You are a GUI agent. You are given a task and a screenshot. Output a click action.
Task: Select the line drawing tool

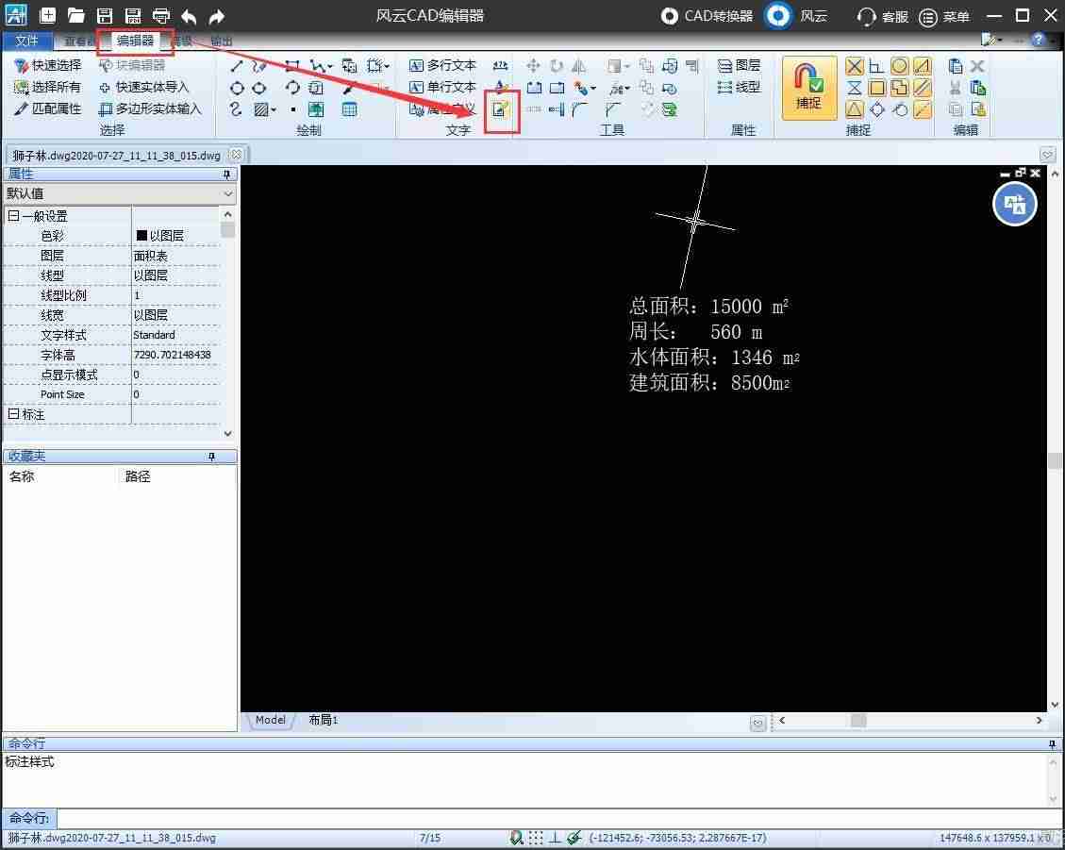click(x=237, y=65)
